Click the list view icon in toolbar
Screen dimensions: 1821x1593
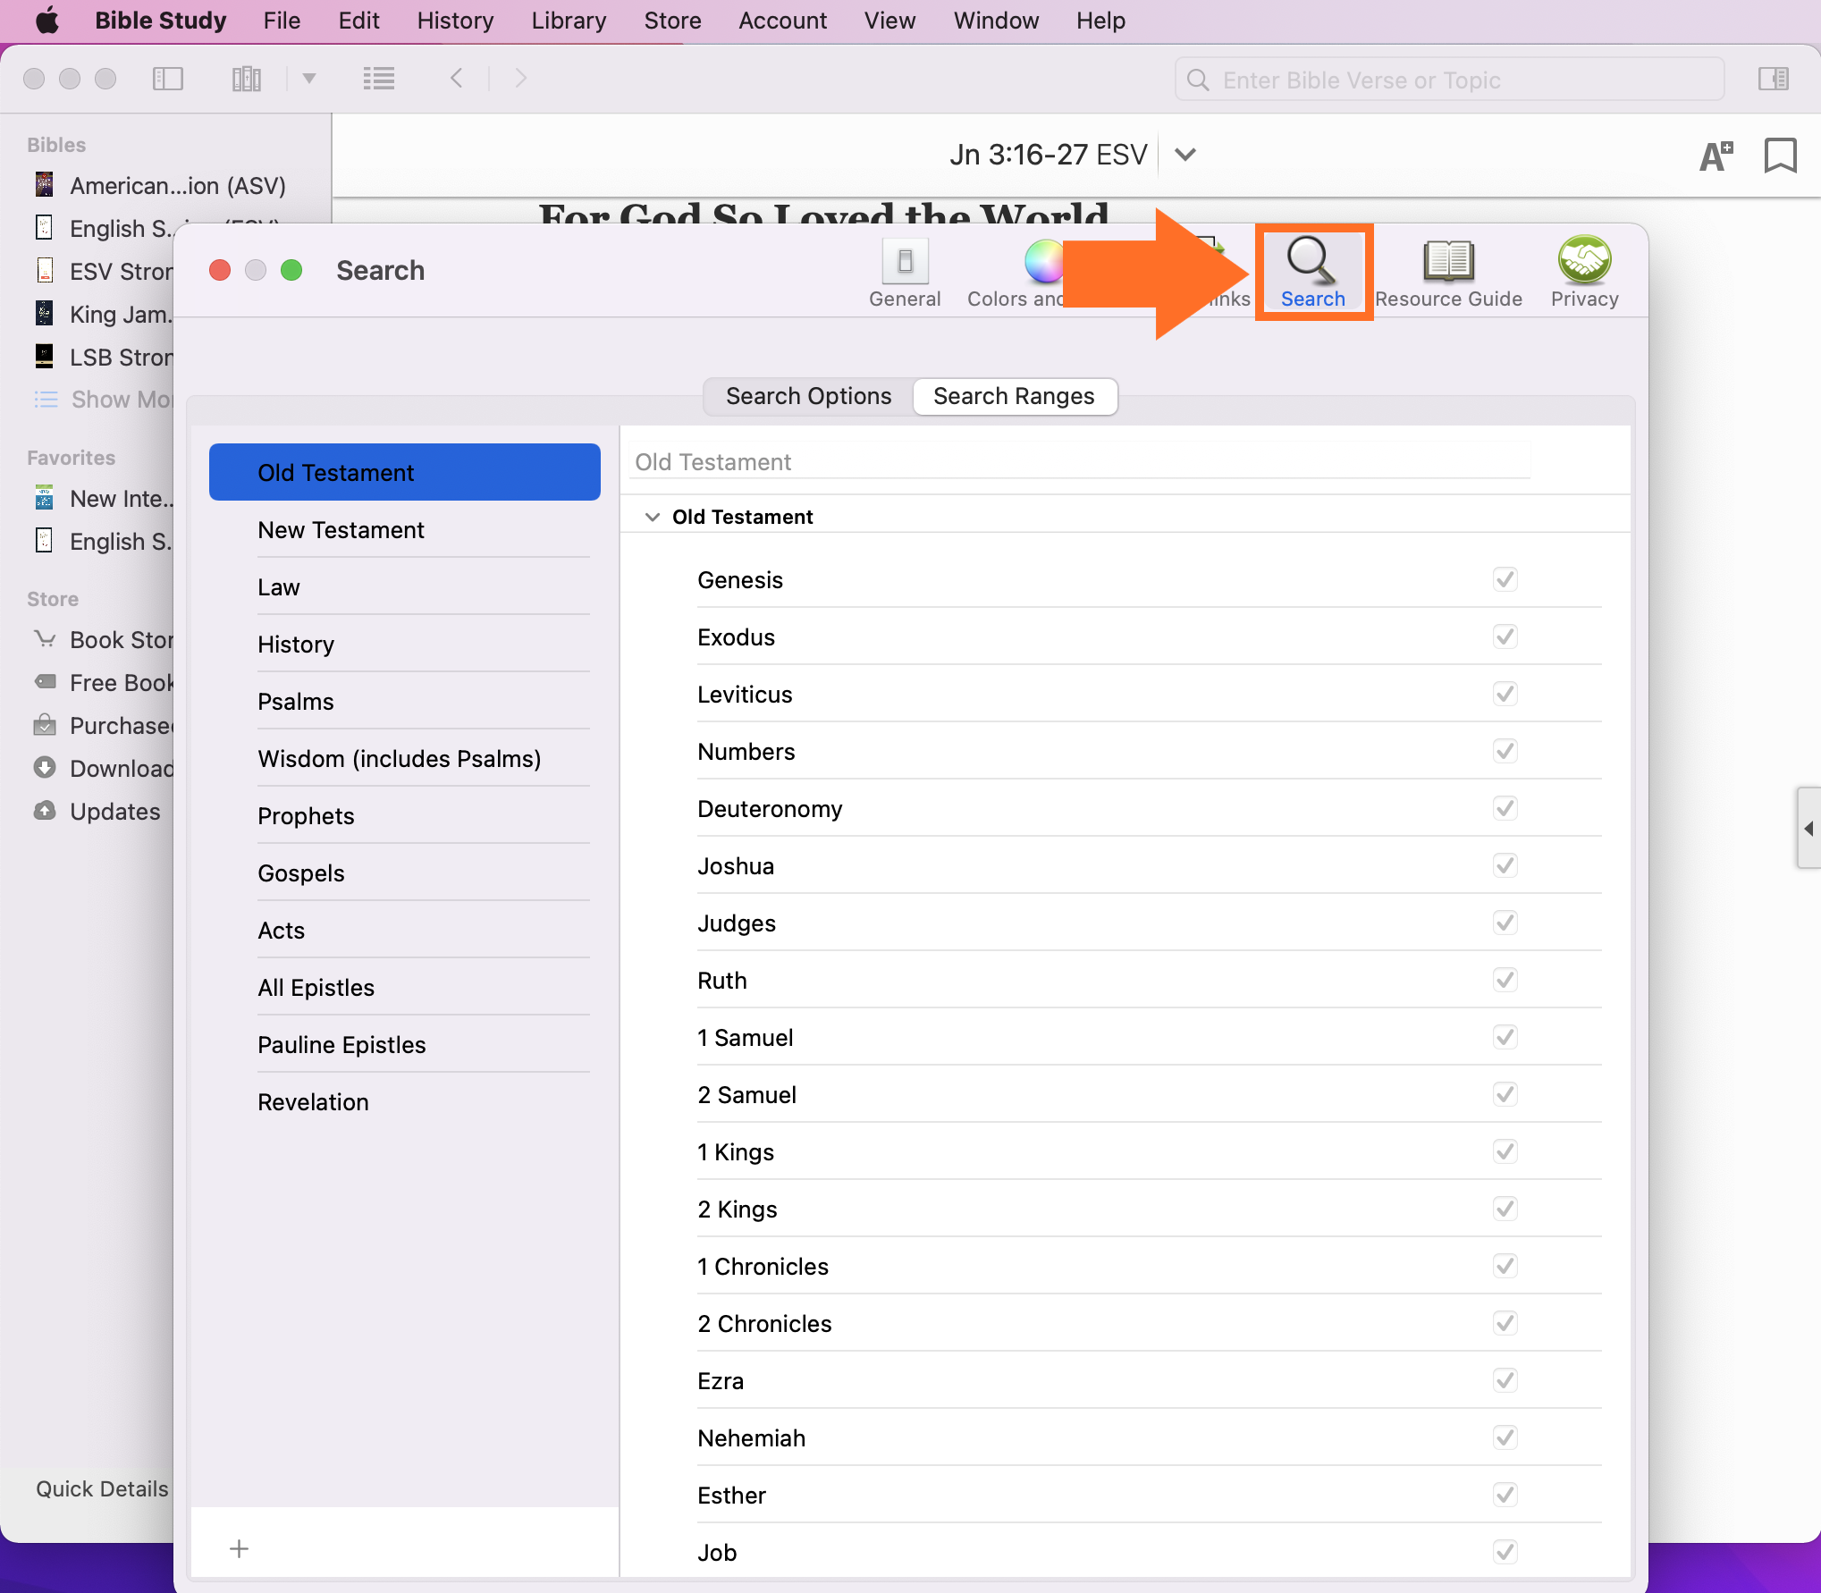pos(378,79)
